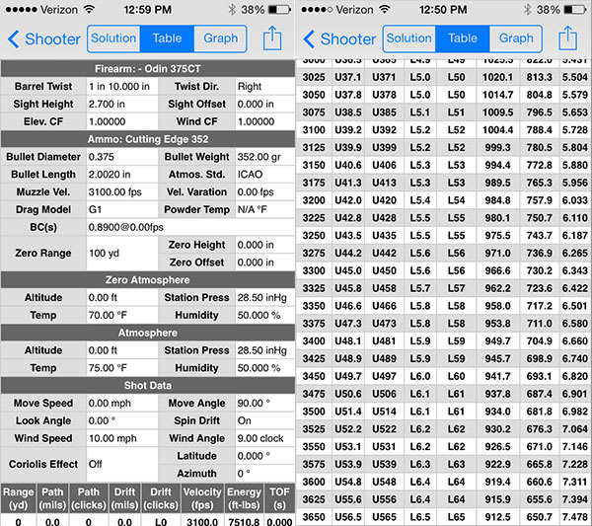
Task: Tap the Range (yd) column header
Action: pos(18,498)
